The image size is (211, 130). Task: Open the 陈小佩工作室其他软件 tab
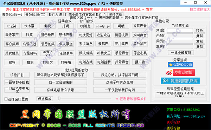85,14
